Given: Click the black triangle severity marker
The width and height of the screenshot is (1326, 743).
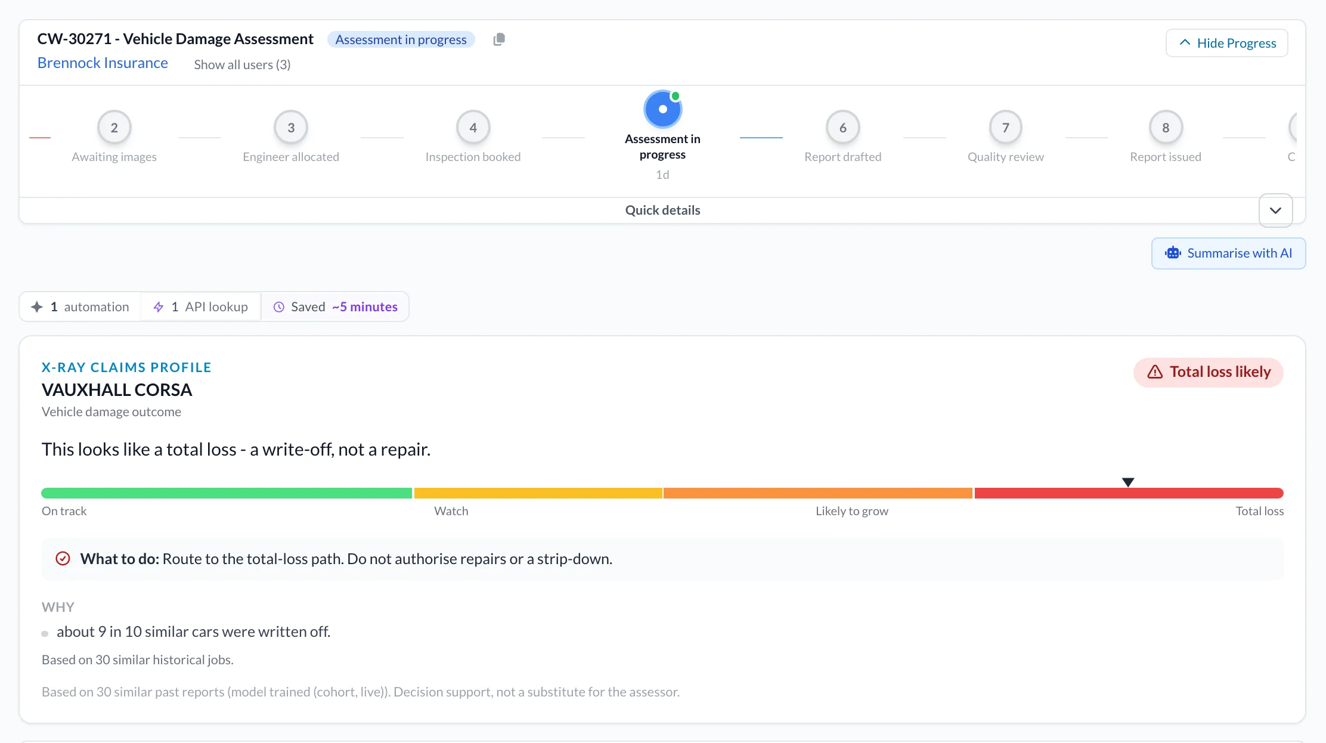Looking at the screenshot, I should [x=1128, y=482].
